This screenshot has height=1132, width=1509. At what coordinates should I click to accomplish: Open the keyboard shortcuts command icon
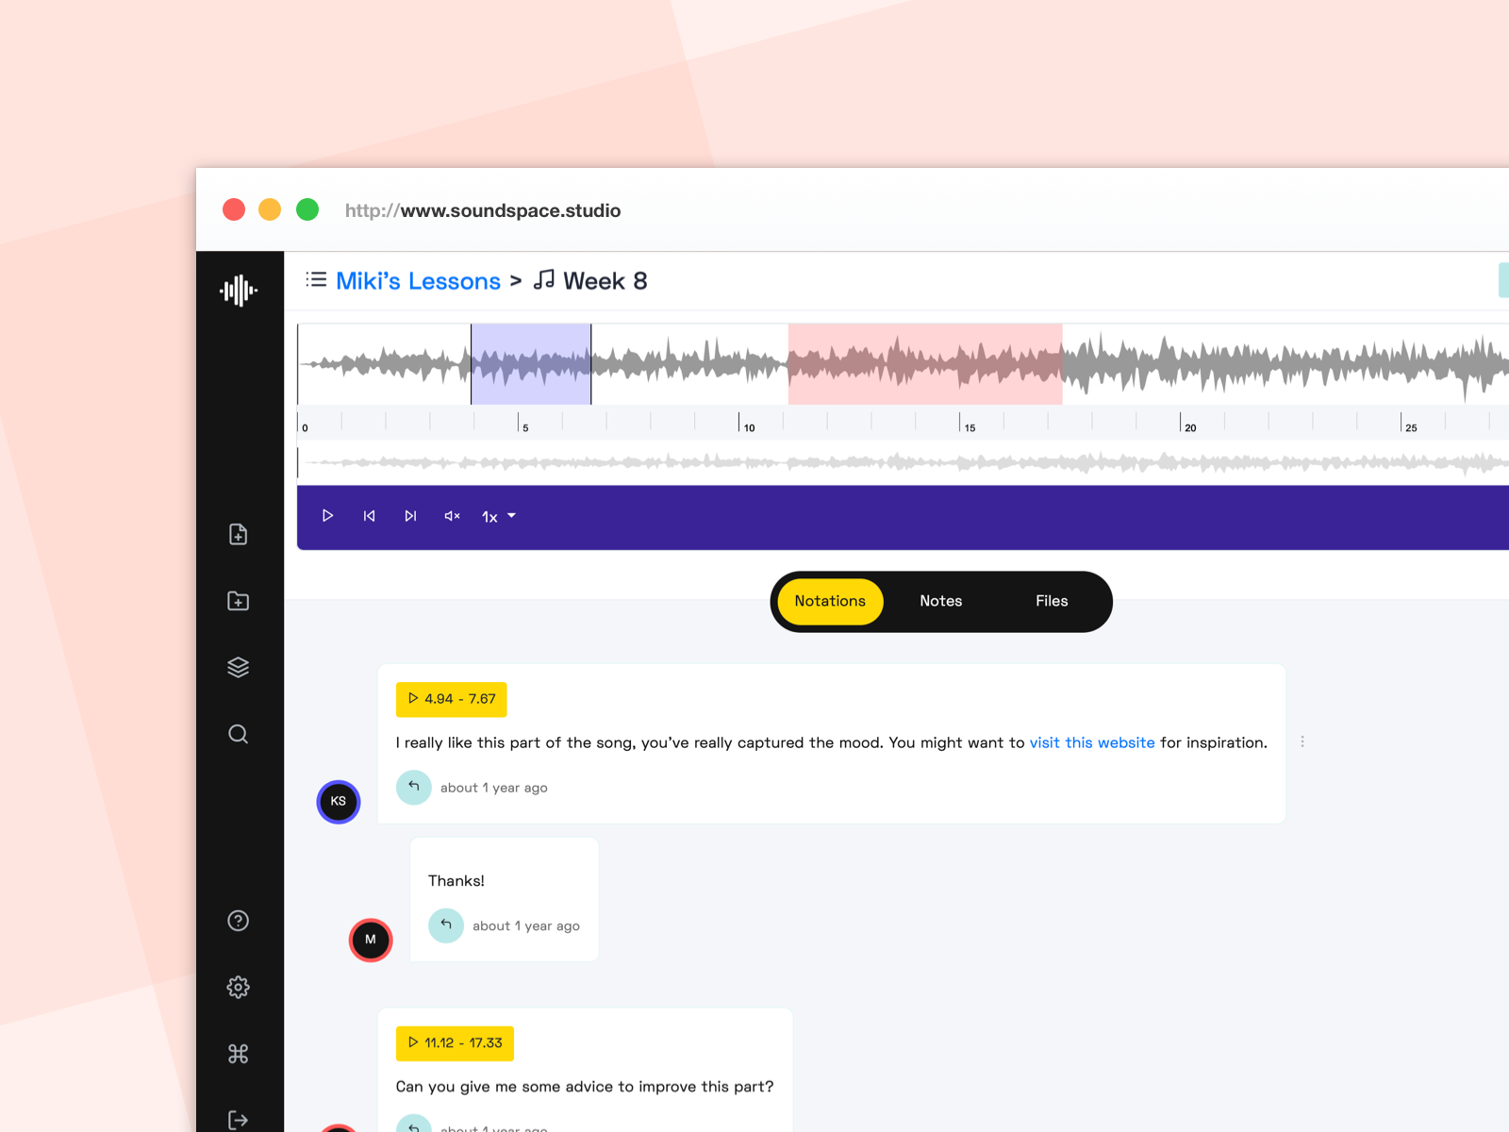[x=239, y=1054]
